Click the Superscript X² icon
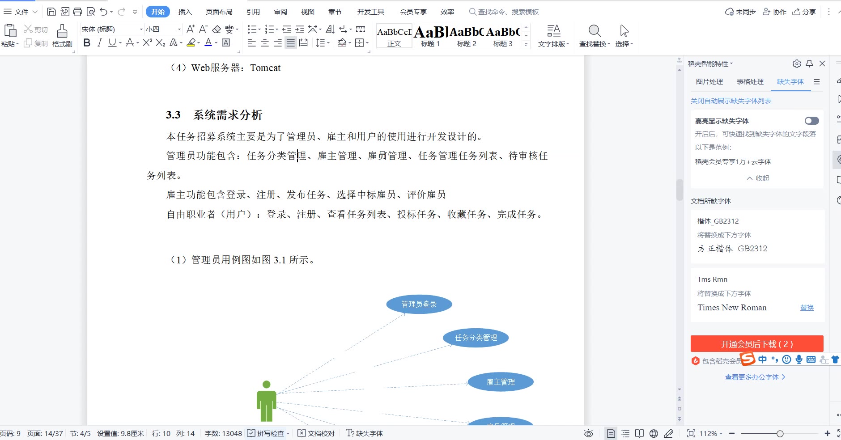Image resolution: width=841 pixels, height=440 pixels. point(148,42)
